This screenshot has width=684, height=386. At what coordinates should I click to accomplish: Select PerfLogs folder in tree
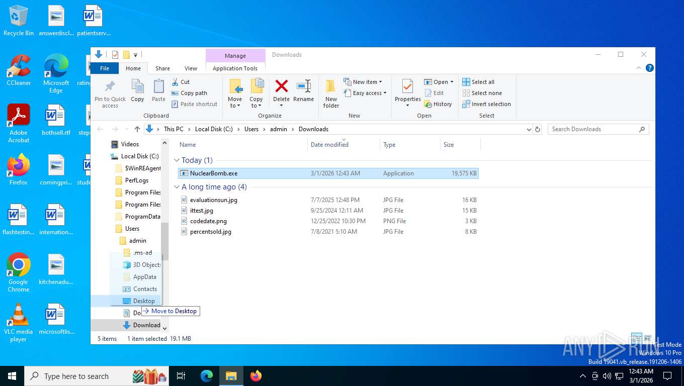137,180
